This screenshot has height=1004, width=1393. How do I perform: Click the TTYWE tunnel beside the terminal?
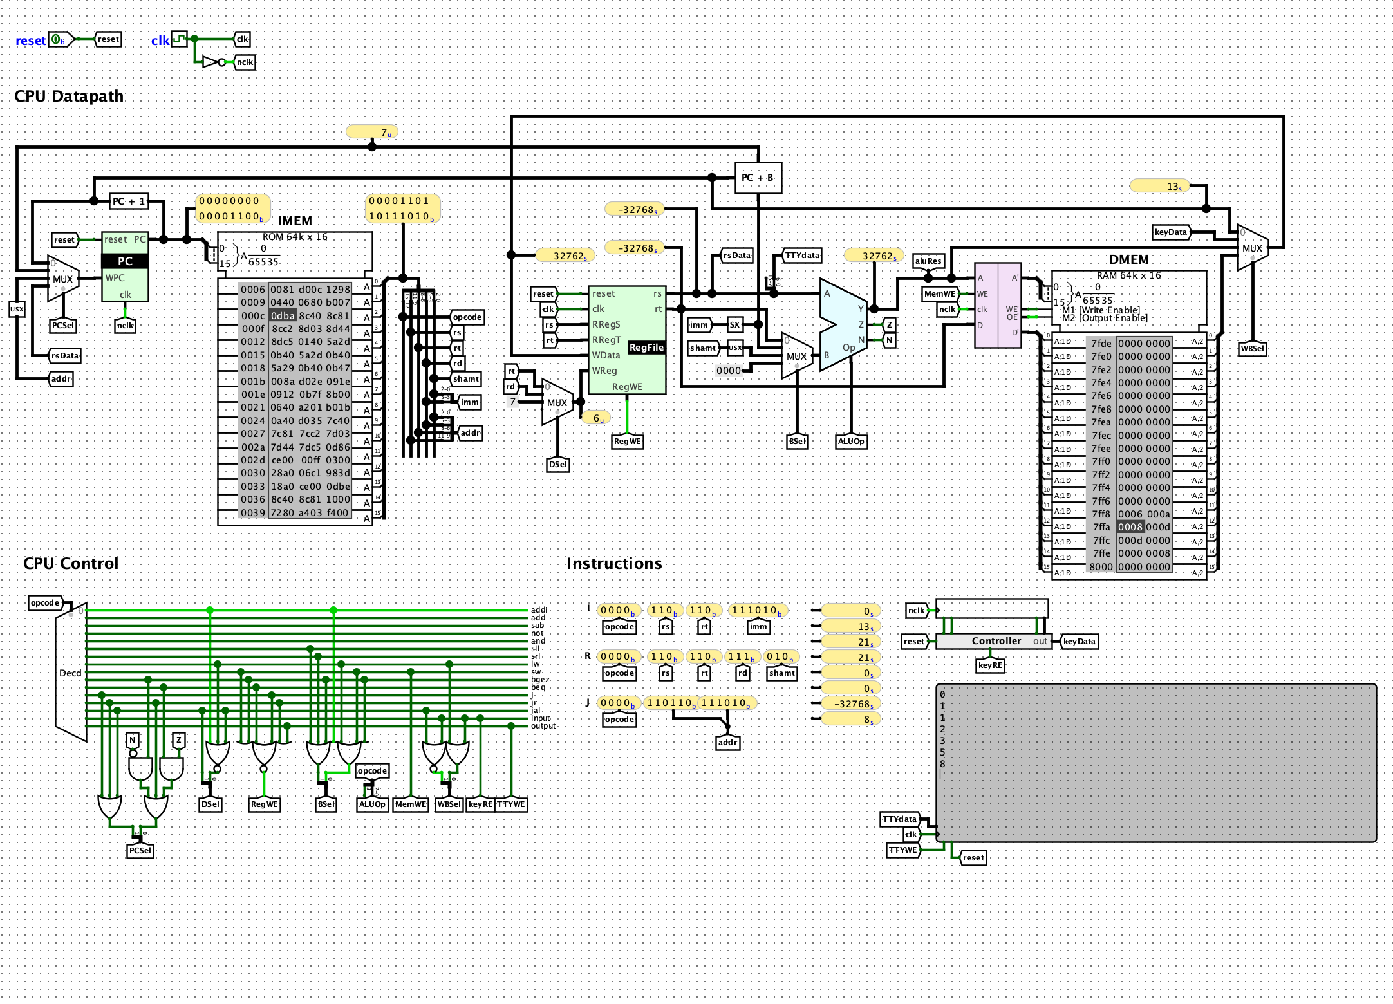(904, 850)
